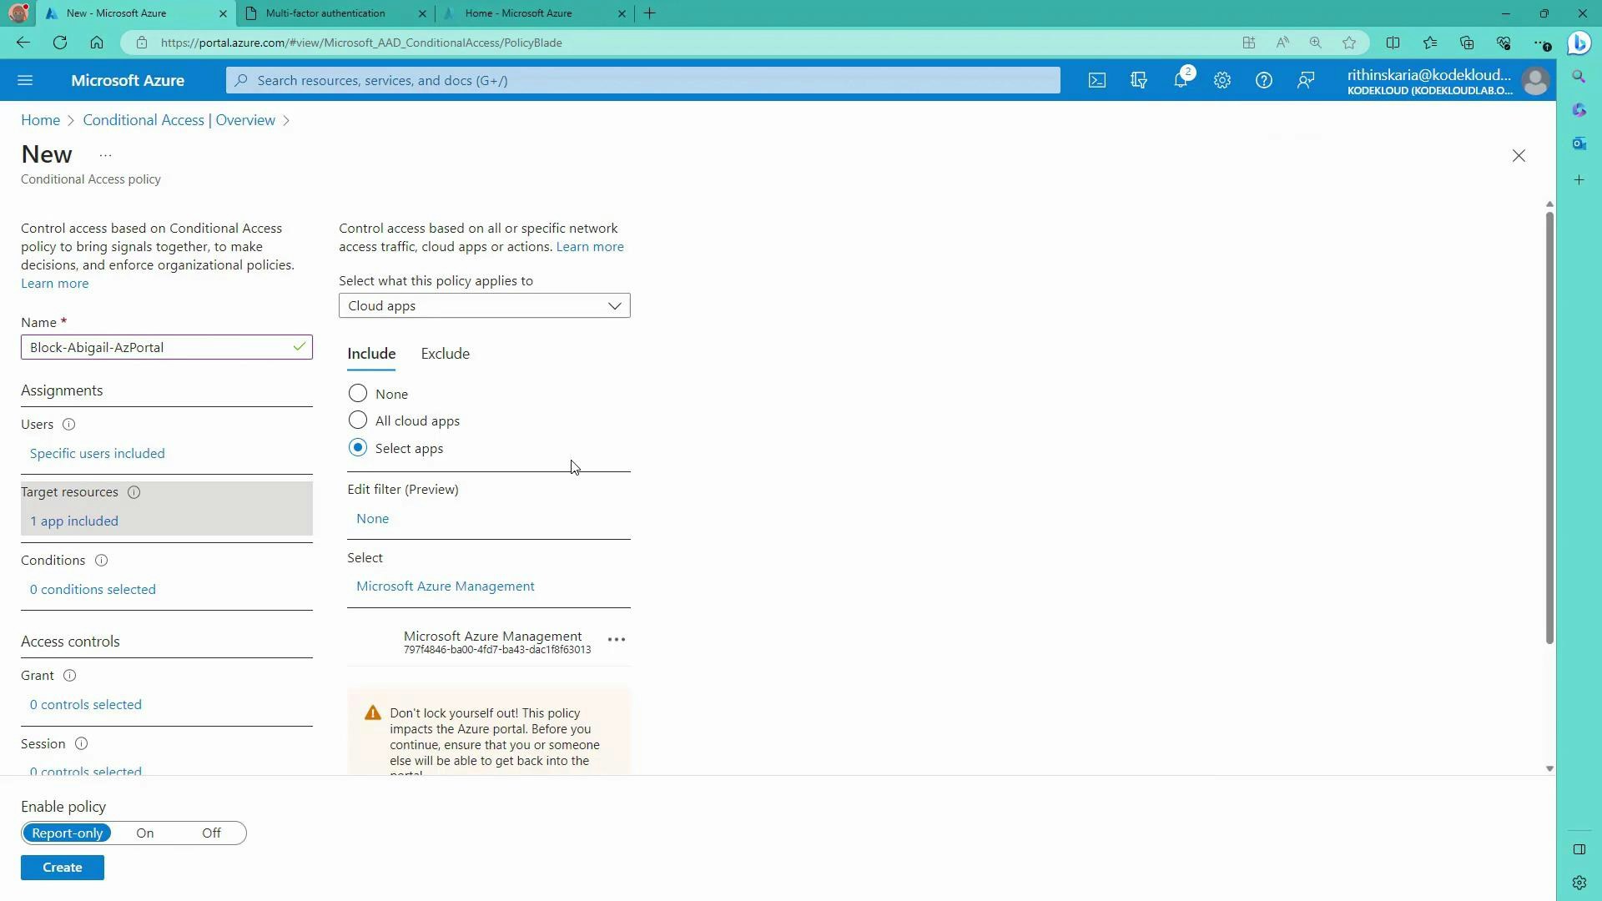Open the help question-mark icon

click(1264, 80)
